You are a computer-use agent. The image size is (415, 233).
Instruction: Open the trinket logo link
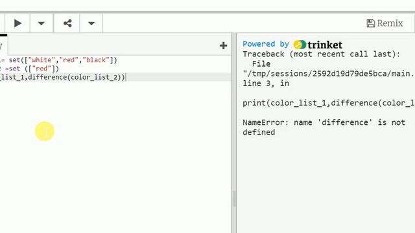(318, 45)
